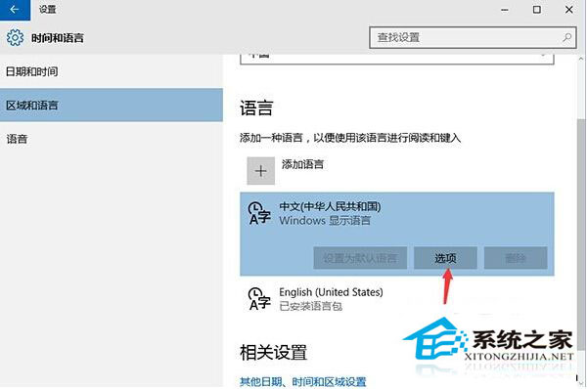Click the 已安装语言包 subtitle
This screenshot has height=389, width=588.
tap(310, 306)
